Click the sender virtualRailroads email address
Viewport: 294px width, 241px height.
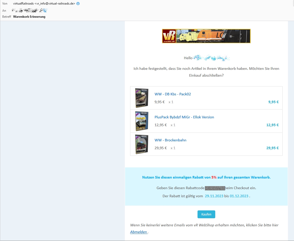coord(44,4)
